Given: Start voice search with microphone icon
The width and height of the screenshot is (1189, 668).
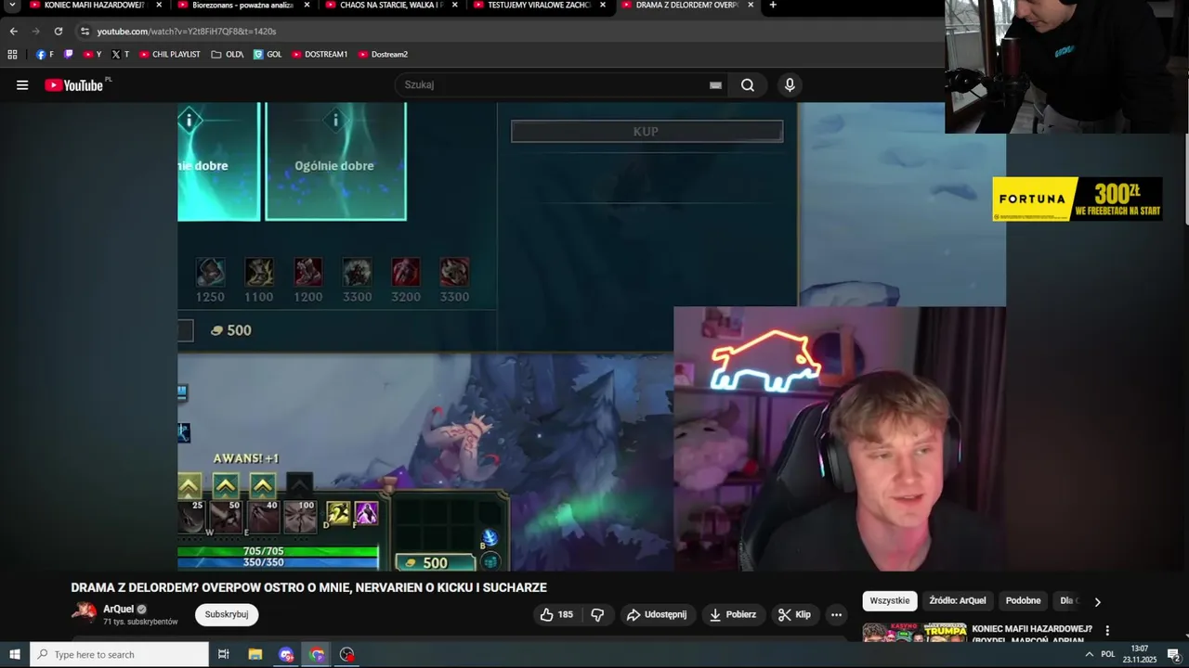Looking at the screenshot, I should click(790, 85).
